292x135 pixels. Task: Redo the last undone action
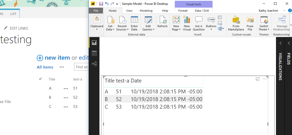pos(112,4)
